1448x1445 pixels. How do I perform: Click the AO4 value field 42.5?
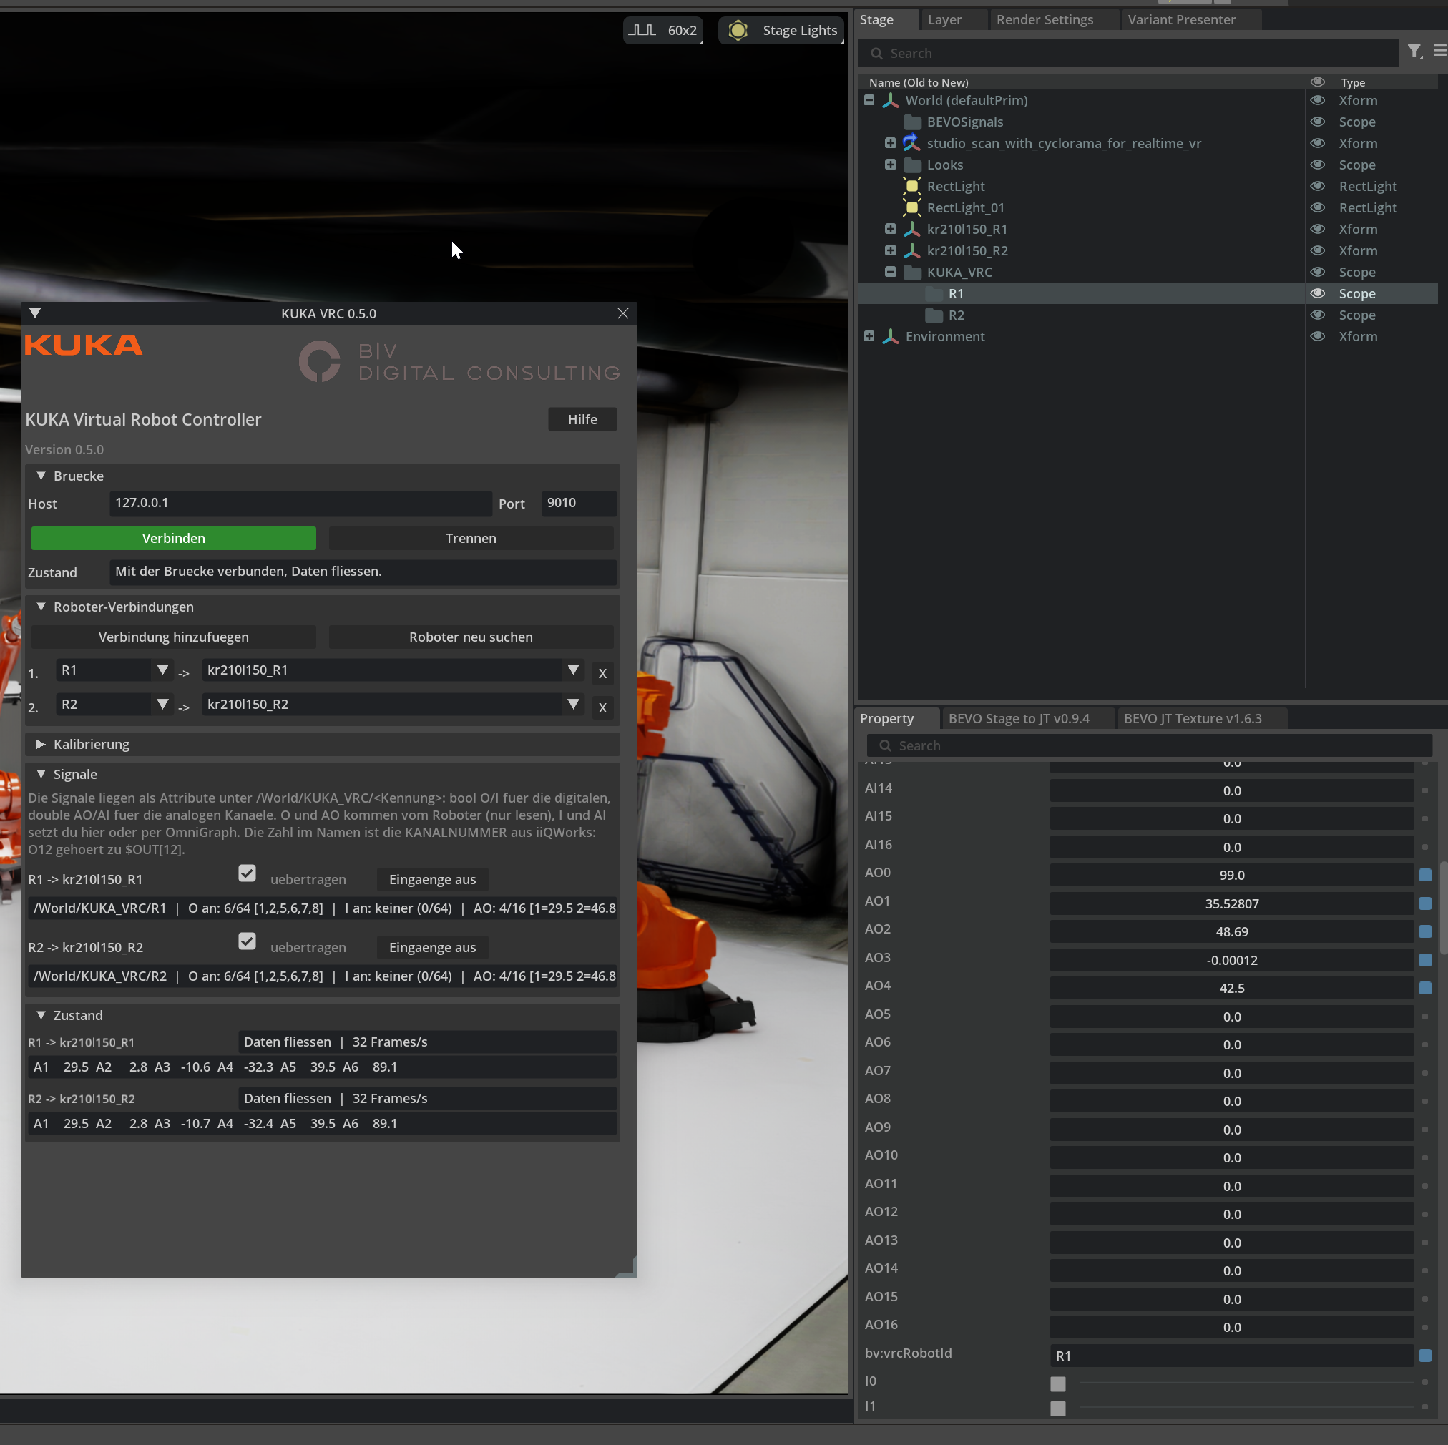click(1231, 988)
